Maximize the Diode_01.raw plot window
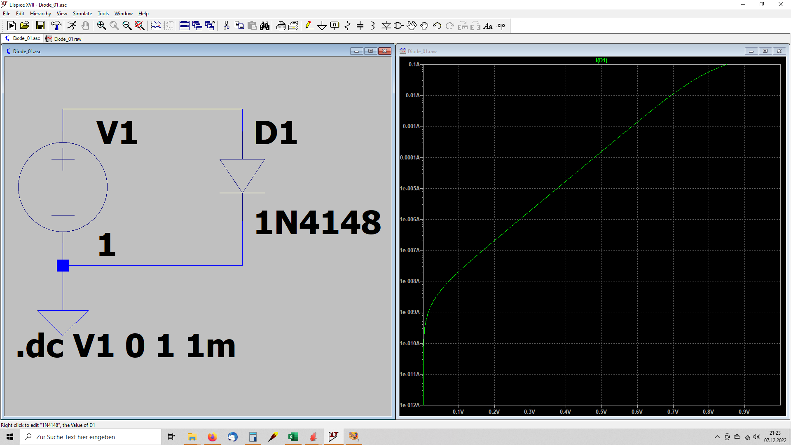The height and width of the screenshot is (445, 791). 765,51
